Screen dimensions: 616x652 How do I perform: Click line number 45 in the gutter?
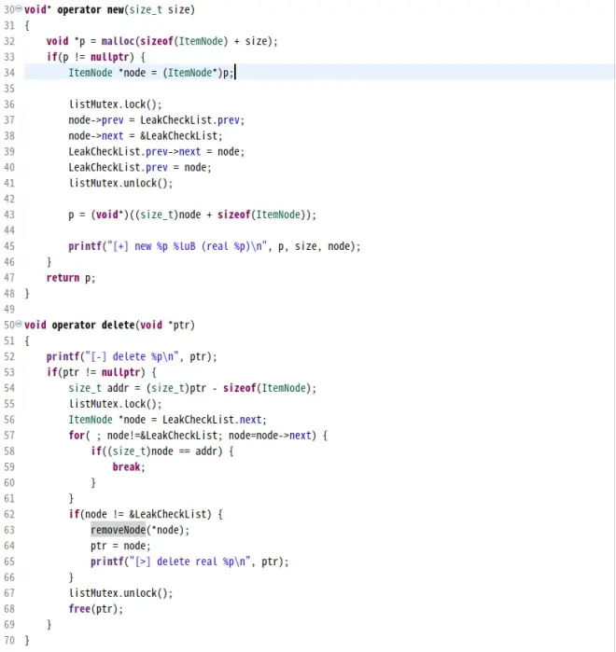pyautogui.click(x=10, y=246)
